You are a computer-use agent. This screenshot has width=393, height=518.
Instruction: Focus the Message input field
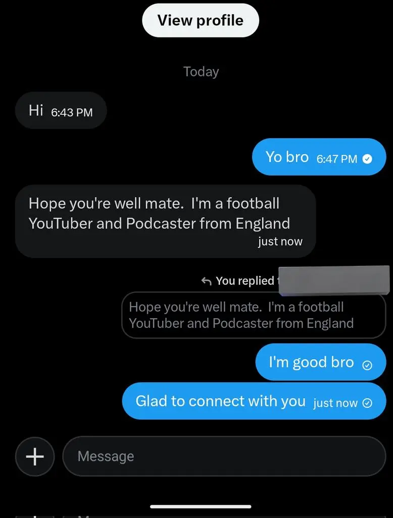[x=224, y=456]
